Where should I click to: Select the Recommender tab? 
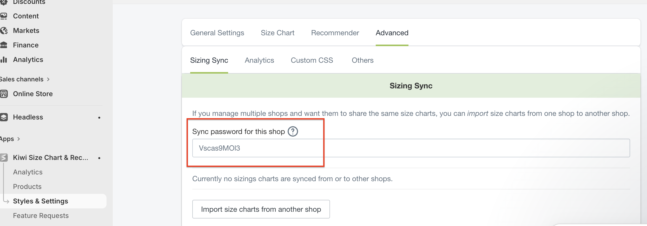[x=335, y=33]
